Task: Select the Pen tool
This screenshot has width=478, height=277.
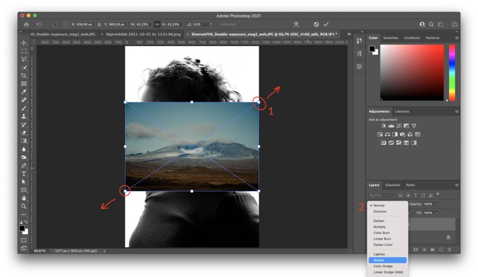Action: pyautogui.click(x=24, y=165)
